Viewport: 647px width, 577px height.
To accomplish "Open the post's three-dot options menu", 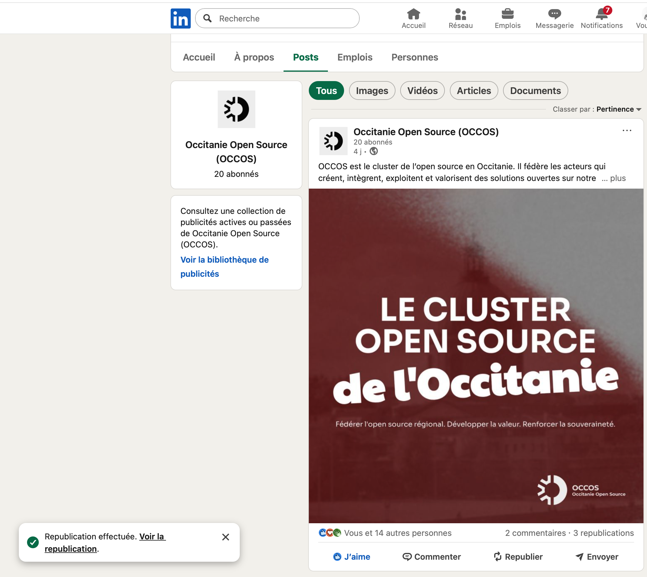I will [627, 131].
